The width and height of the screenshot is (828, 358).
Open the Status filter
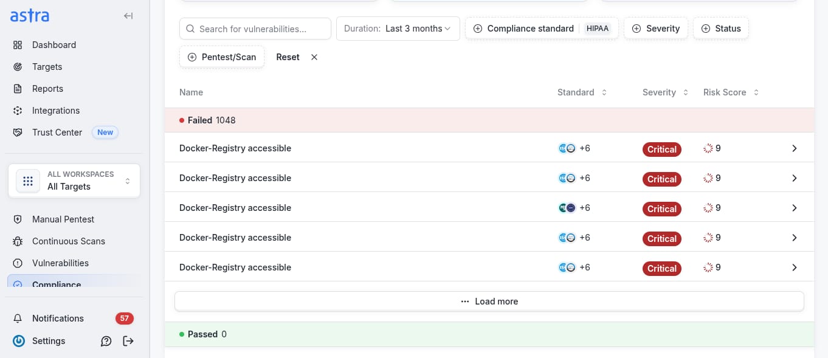coord(721,29)
